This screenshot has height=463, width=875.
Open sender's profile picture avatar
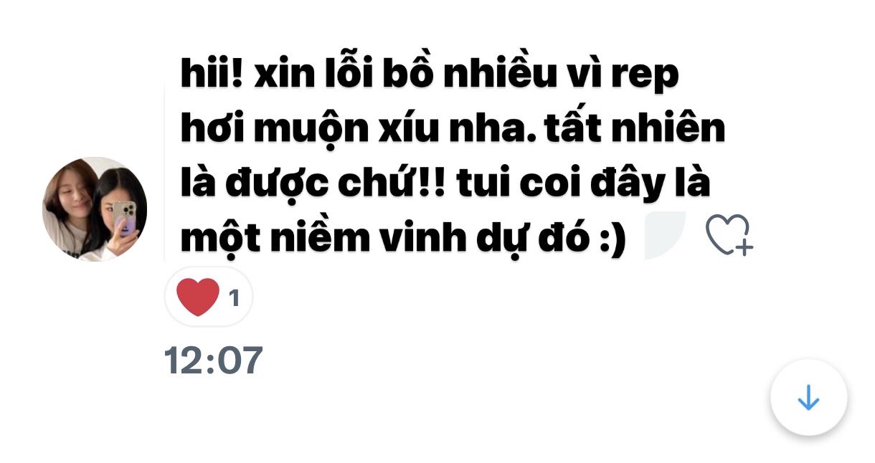95,209
